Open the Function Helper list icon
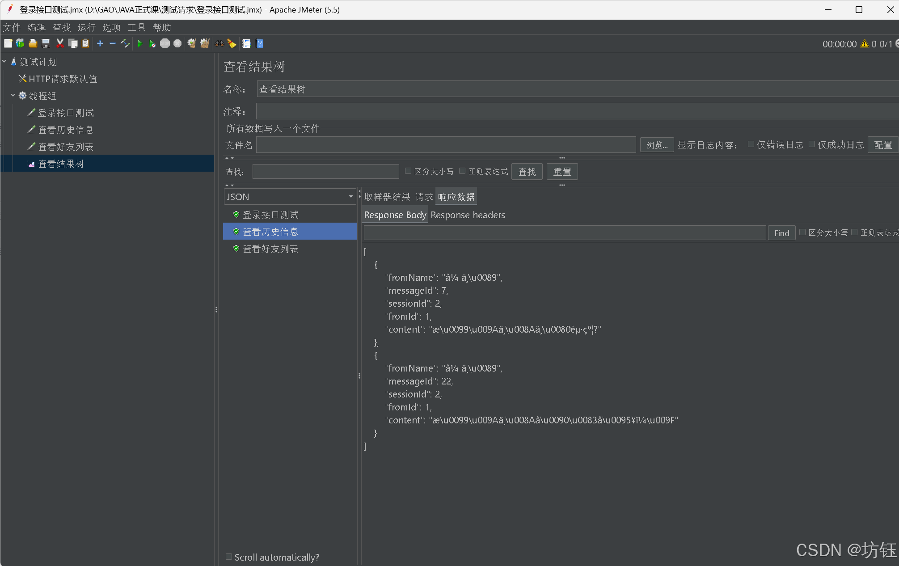Screen dimensions: 899x566 tap(246, 43)
